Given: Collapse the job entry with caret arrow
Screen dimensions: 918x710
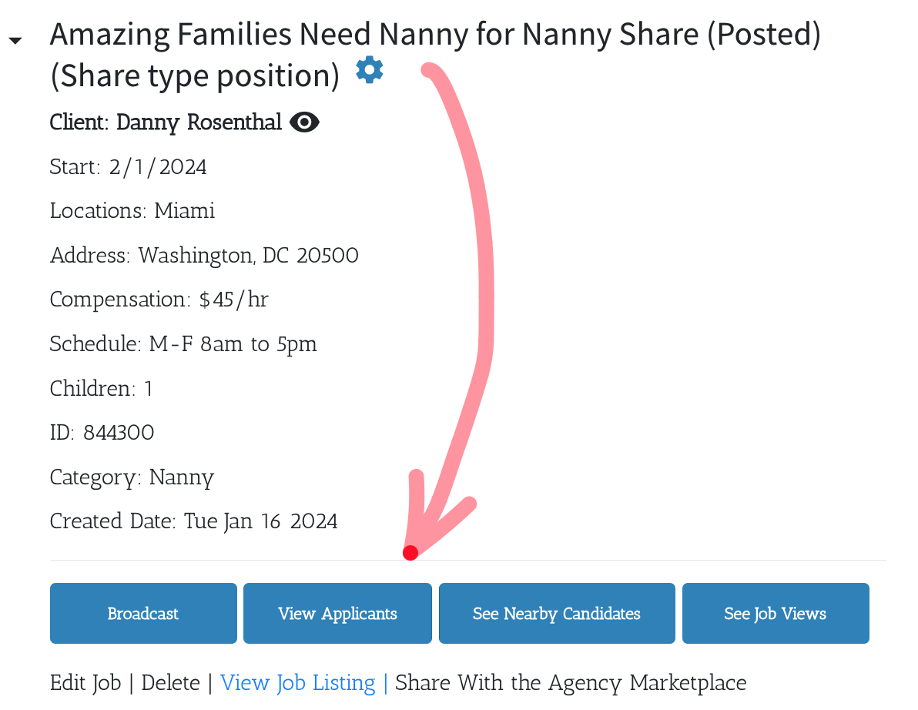Looking at the screenshot, I should [x=15, y=40].
